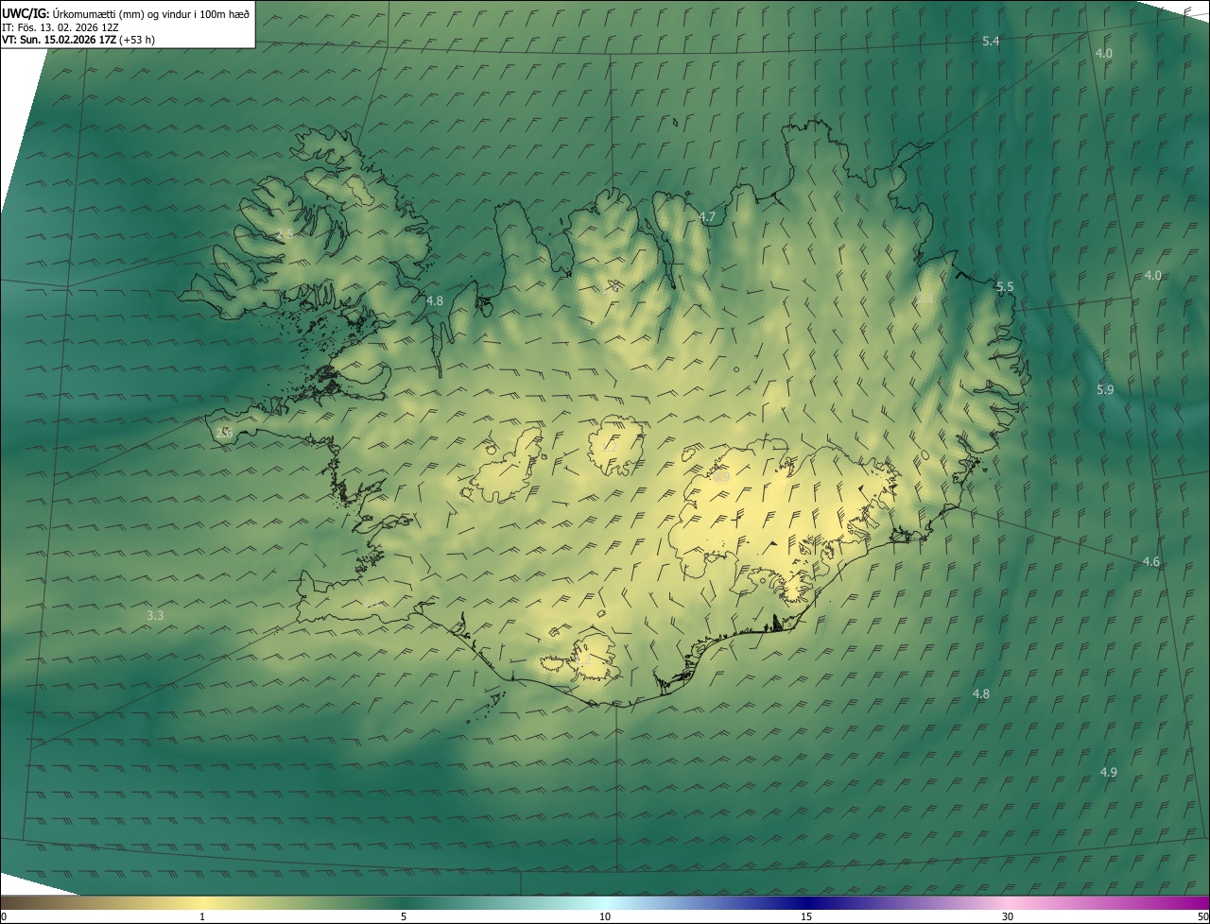Click the 30 tick label on the colour scale
1210x924 pixels.
[x=1008, y=916]
